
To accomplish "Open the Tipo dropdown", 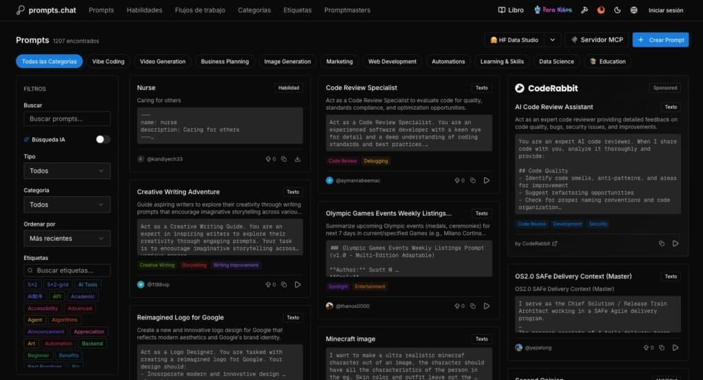I will pos(67,171).
